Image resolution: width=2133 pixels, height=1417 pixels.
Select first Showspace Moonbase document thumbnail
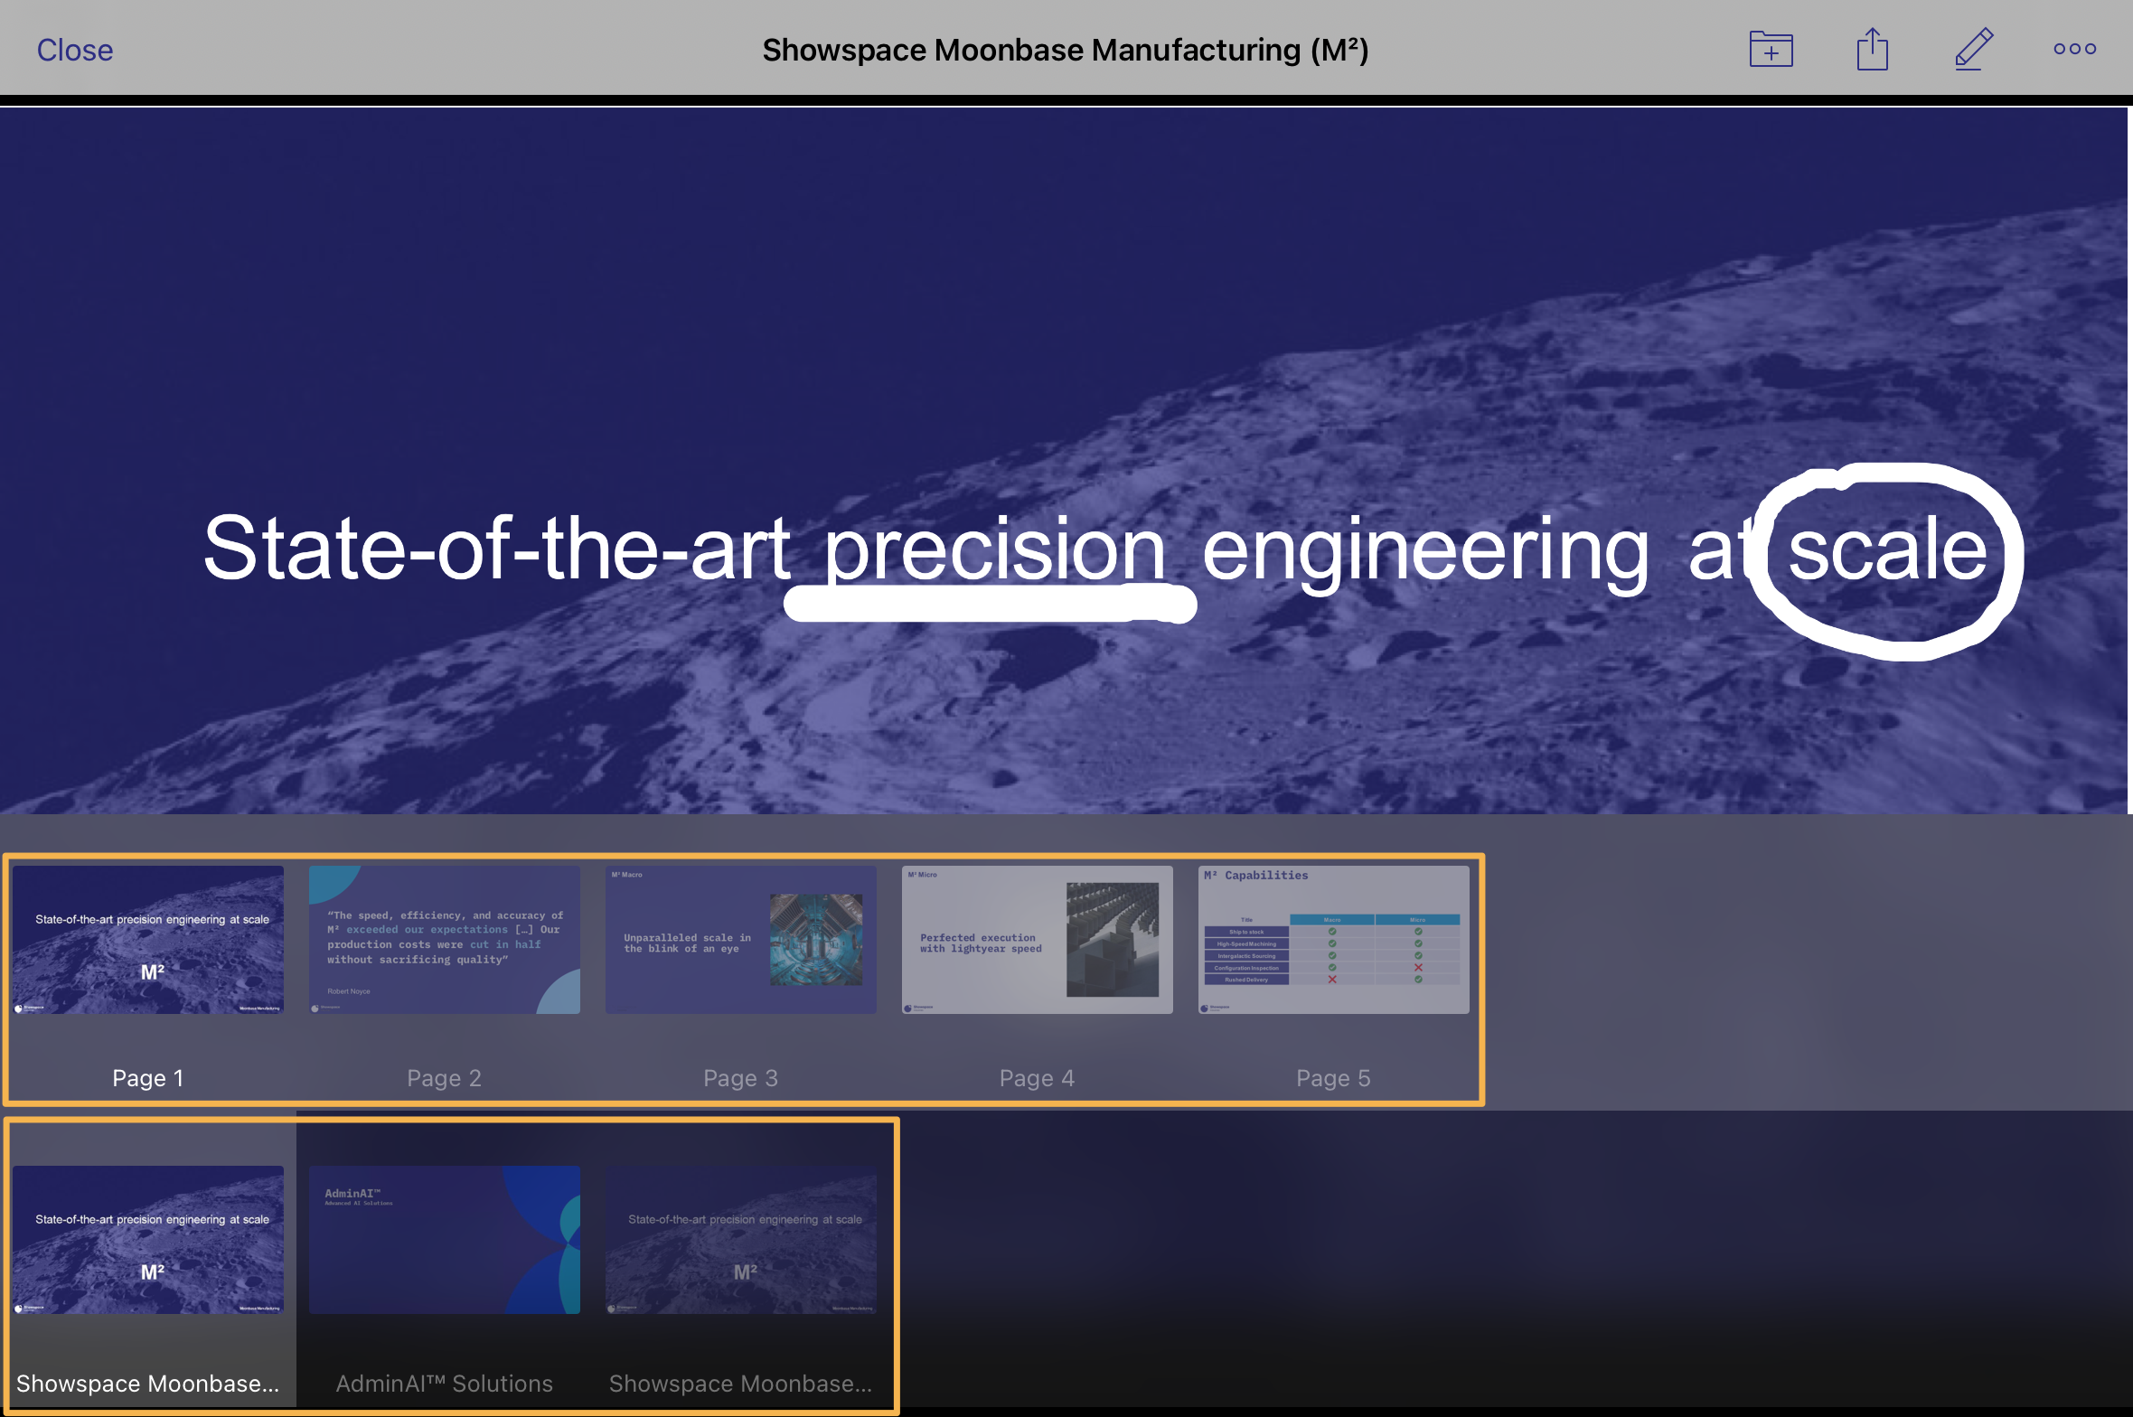148,1239
